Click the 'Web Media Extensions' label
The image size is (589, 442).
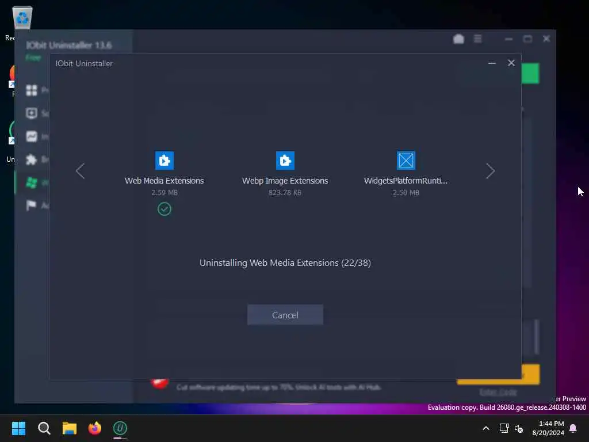click(164, 181)
